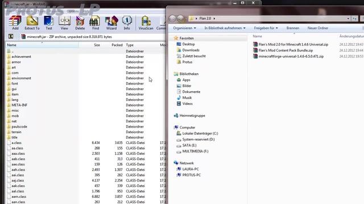Click the Add icon in WinRAR toolbar
This screenshot has width=364, height=204.
point(15,23)
